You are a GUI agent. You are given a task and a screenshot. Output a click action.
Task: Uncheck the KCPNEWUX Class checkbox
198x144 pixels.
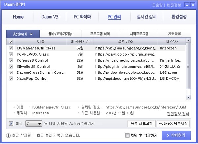tap(11, 54)
